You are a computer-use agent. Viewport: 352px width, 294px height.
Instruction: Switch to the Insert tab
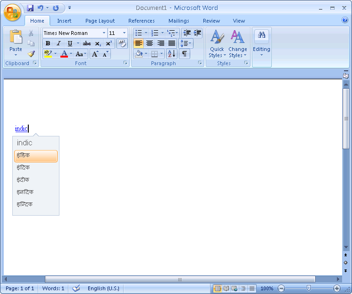64,21
